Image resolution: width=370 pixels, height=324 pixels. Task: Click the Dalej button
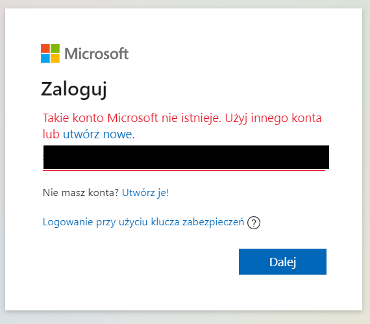coord(282,262)
